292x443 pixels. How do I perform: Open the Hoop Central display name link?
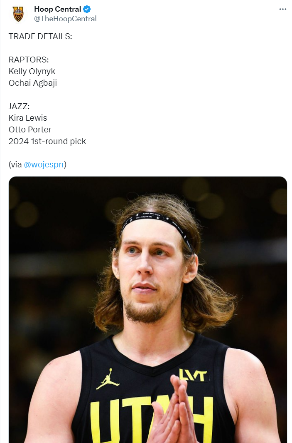click(x=57, y=9)
